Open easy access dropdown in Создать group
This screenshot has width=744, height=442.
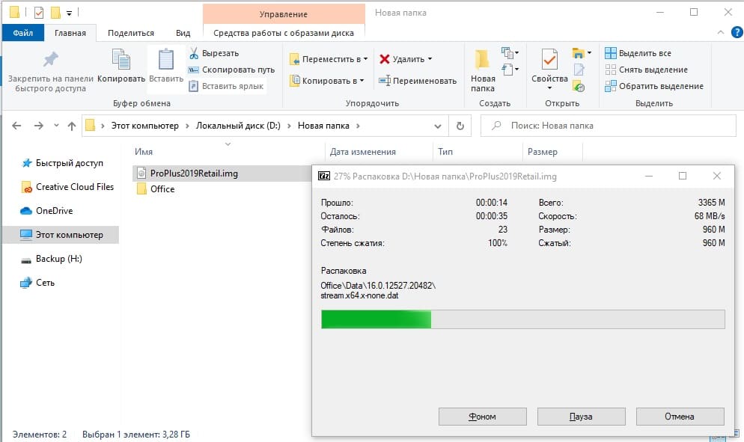(x=510, y=70)
